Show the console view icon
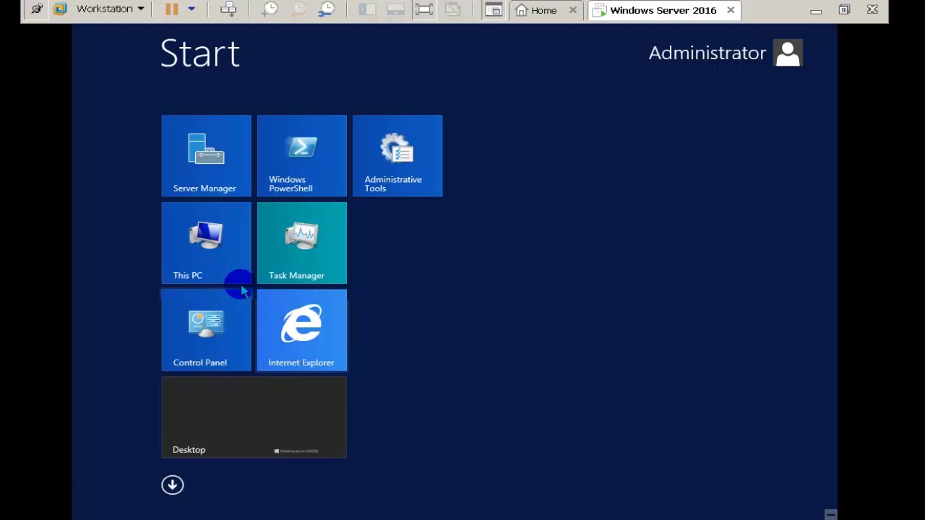The height and width of the screenshot is (520, 925). click(x=494, y=9)
